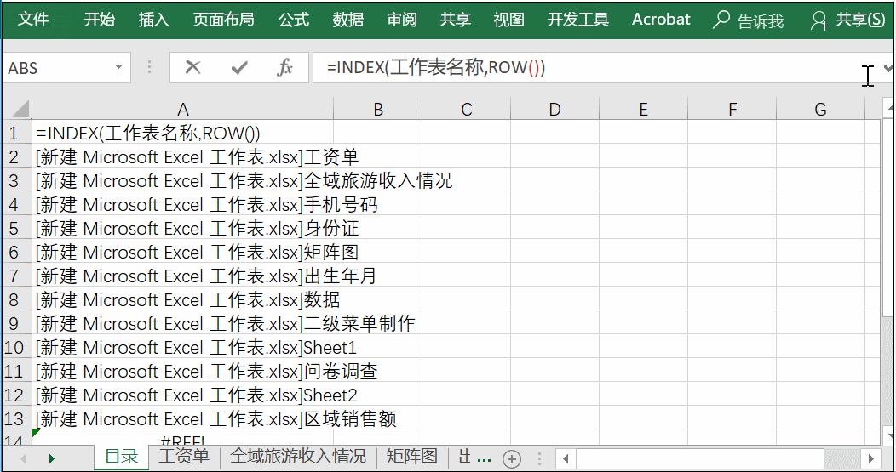
Task: Open the 共享 ribbon tab
Action: point(456,20)
